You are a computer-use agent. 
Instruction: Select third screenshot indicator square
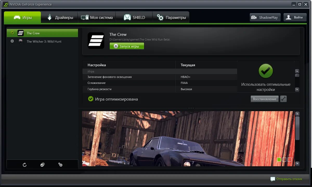pos(289,159)
